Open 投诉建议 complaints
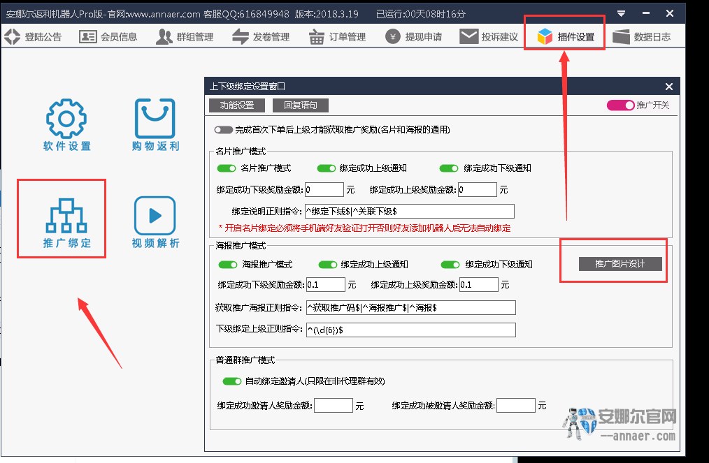 (x=489, y=36)
